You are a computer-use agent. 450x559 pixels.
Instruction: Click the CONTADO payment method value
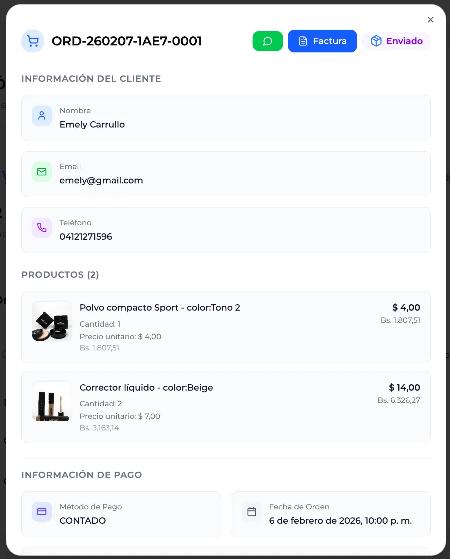pos(83,521)
